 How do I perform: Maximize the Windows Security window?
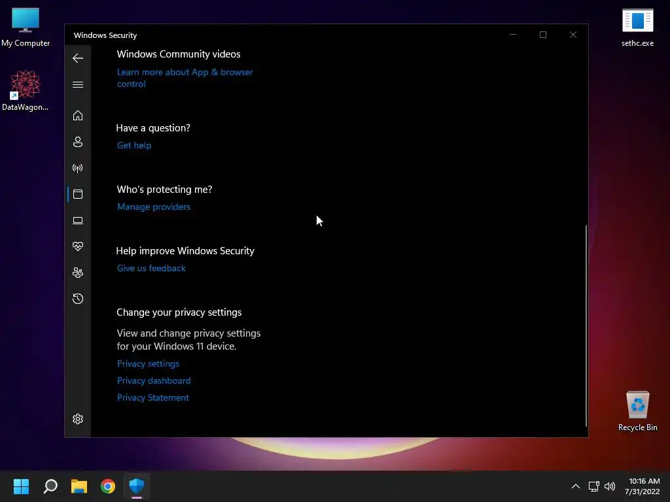point(542,35)
